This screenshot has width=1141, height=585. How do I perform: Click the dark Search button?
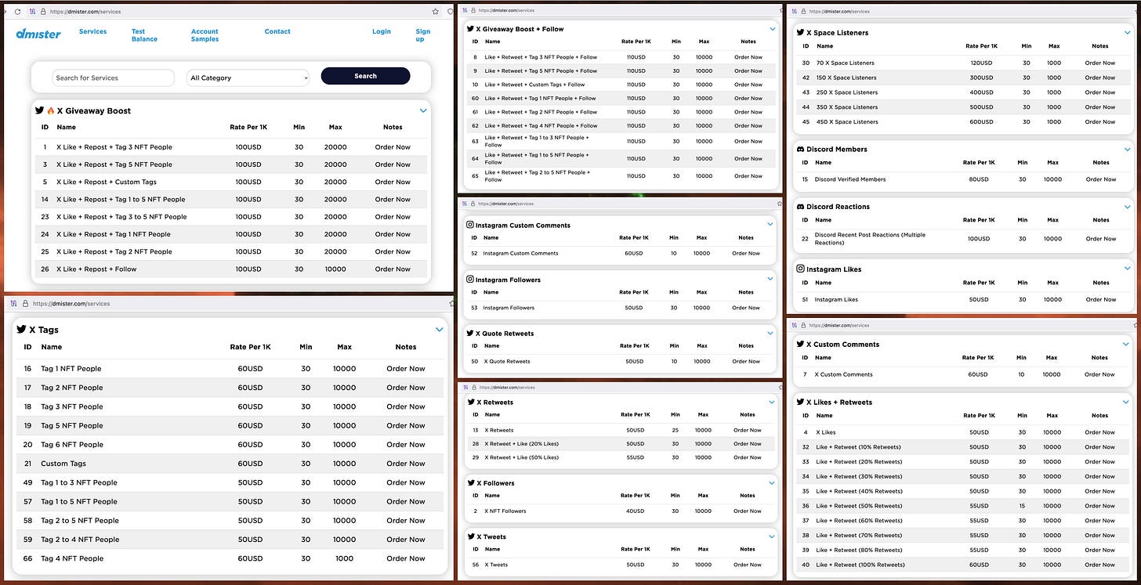(365, 76)
